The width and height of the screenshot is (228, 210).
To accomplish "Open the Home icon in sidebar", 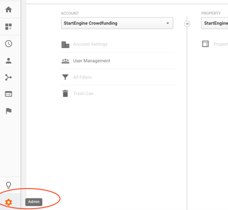I will tap(9, 9).
